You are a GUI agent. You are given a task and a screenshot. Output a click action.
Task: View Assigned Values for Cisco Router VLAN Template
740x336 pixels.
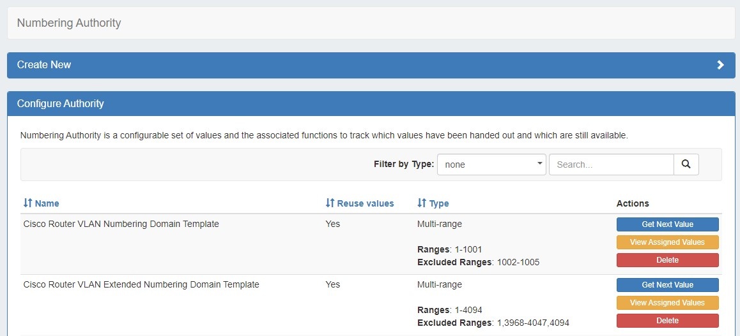pyautogui.click(x=667, y=242)
